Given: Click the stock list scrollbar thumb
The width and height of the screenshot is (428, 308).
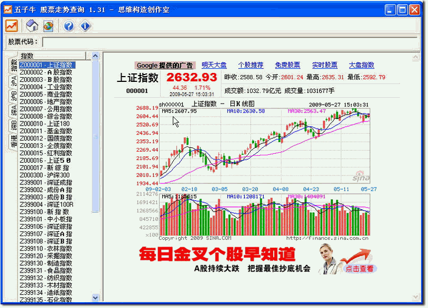Looking at the screenshot, I should [95, 136].
